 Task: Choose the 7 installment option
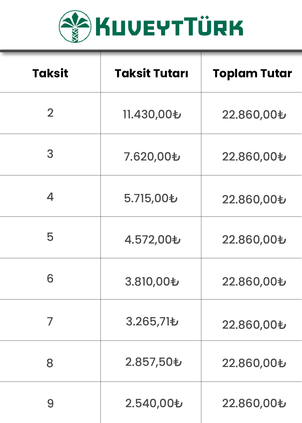pos(50,322)
